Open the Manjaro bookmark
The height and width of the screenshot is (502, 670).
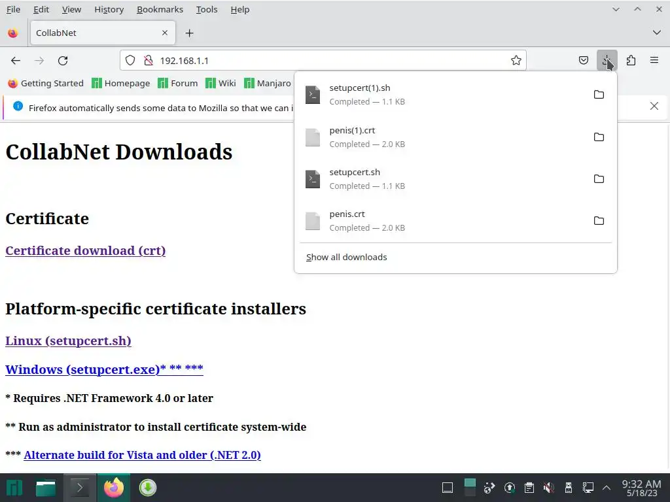268,83
